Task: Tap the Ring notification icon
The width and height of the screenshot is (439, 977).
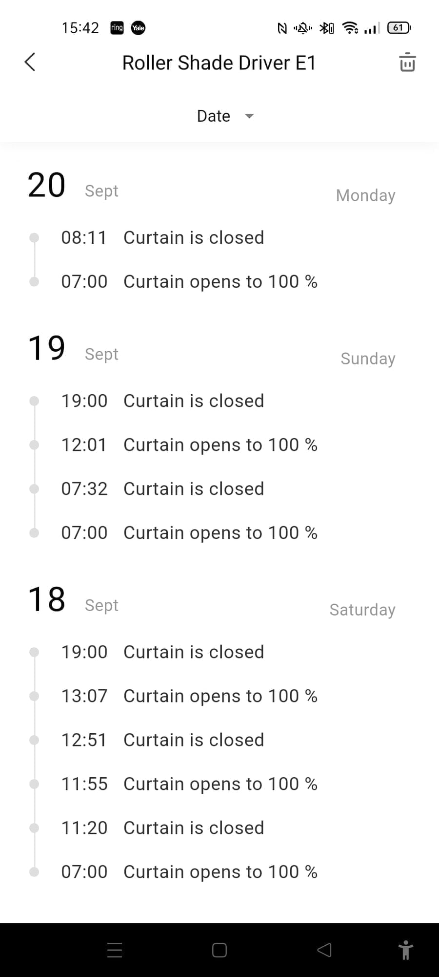Action: [x=117, y=28]
